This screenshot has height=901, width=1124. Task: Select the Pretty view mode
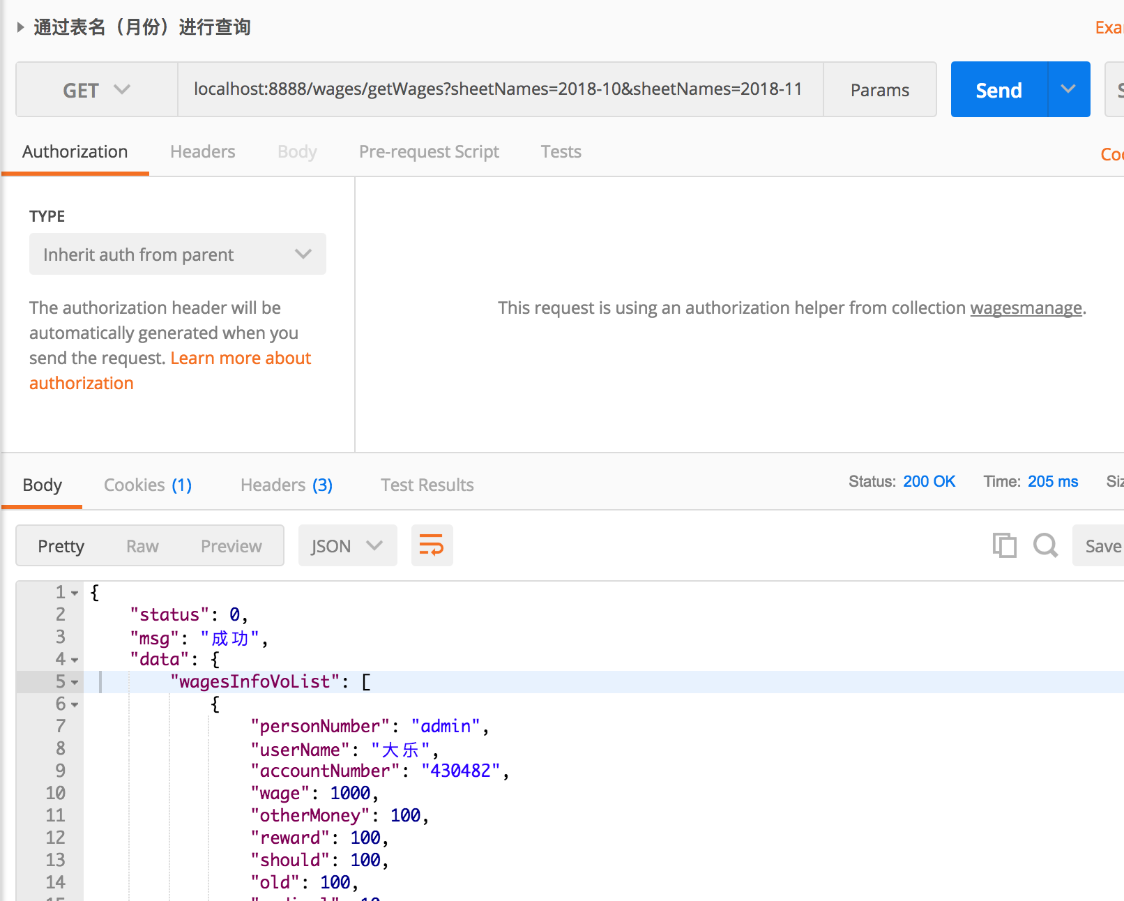pyautogui.click(x=61, y=546)
